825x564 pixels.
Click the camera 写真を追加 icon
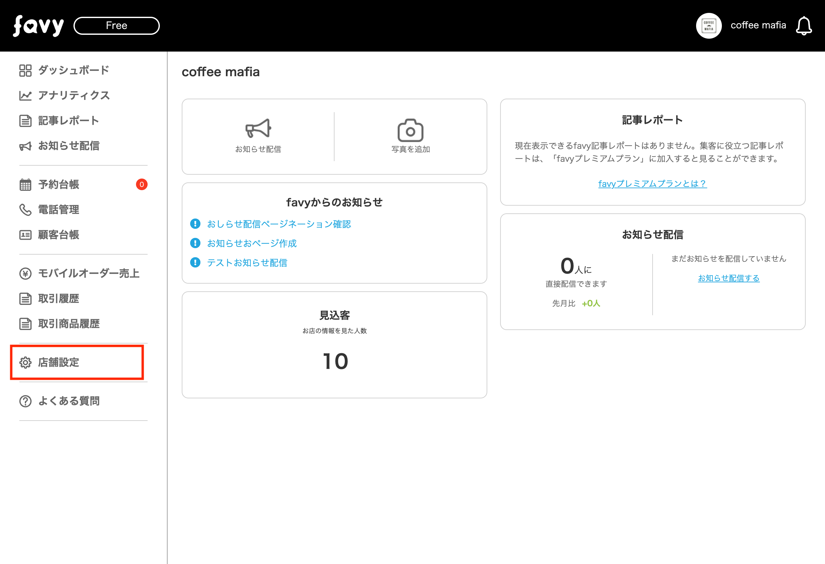click(x=410, y=130)
